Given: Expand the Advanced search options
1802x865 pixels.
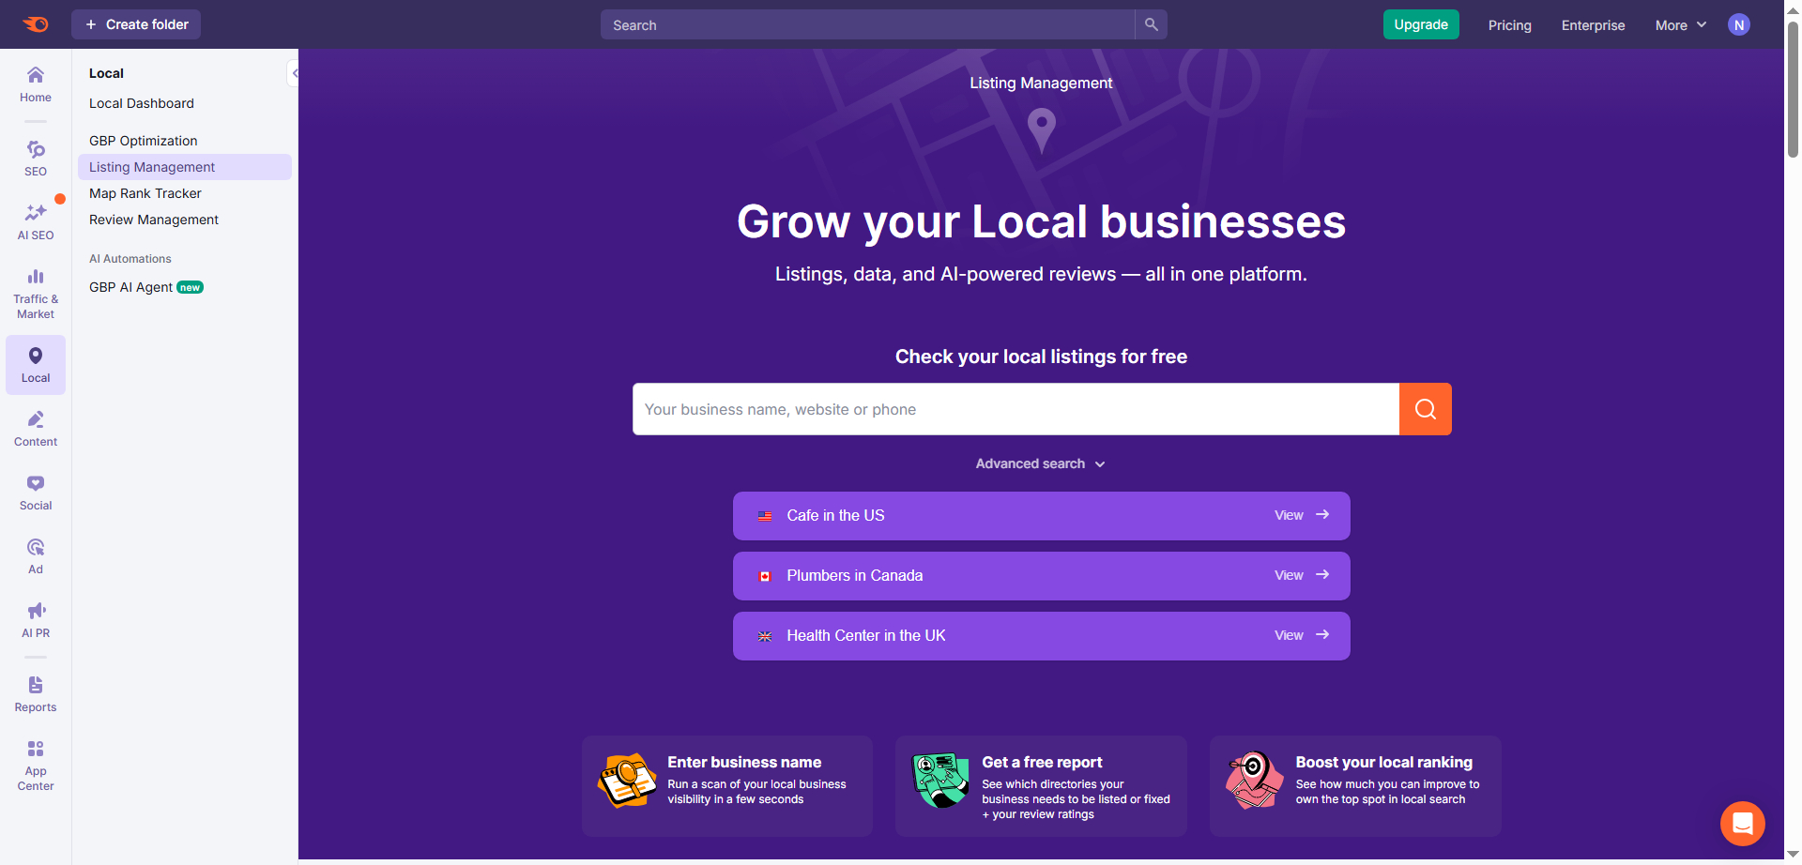Looking at the screenshot, I should 1040,463.
